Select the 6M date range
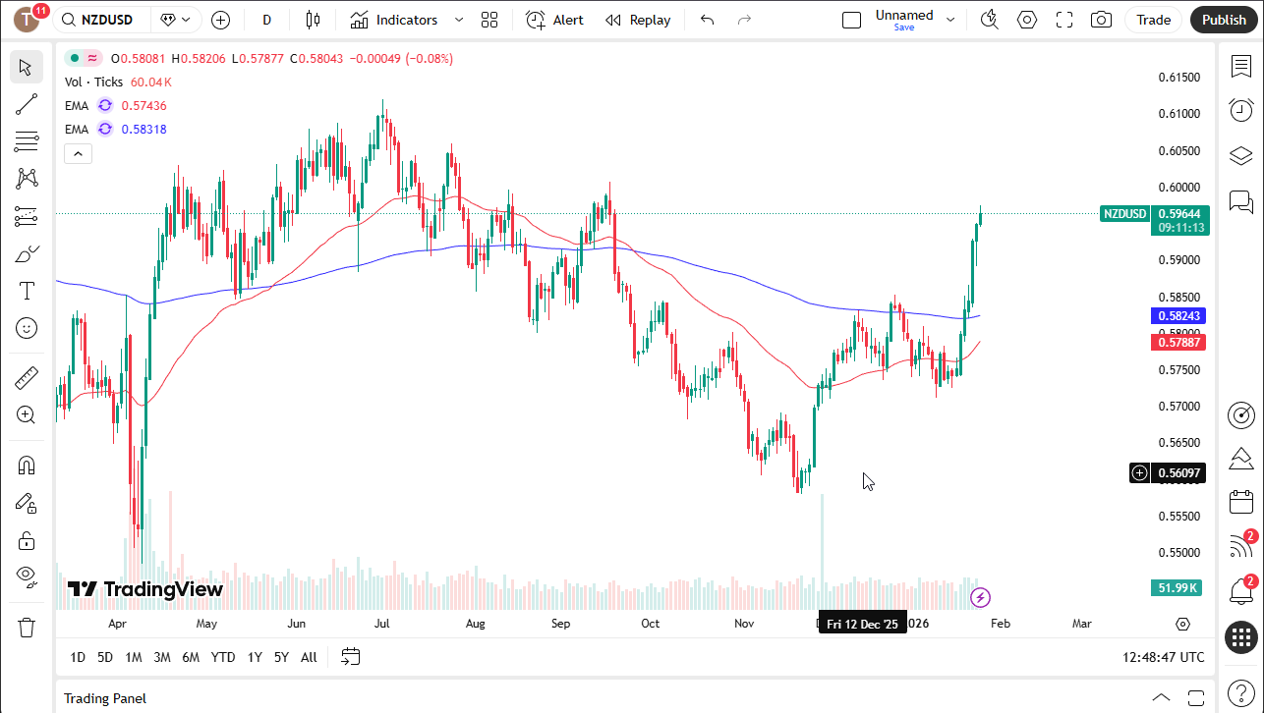Image resolution: width=1264 pixels, height=713 pixels. [191, 657]
